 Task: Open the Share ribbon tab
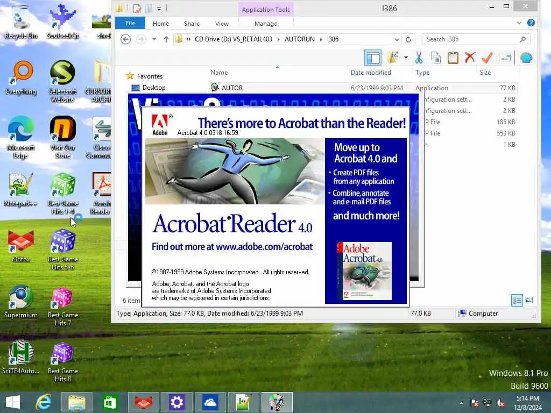tap(192, 24)
